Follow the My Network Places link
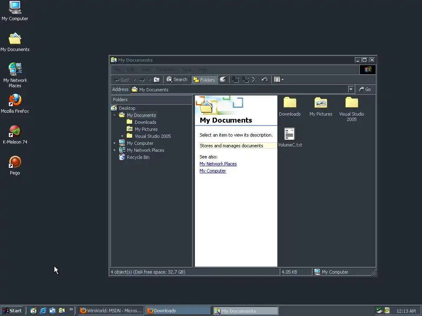This screenshot has width=422, height=316. click(x=218, y=164)
